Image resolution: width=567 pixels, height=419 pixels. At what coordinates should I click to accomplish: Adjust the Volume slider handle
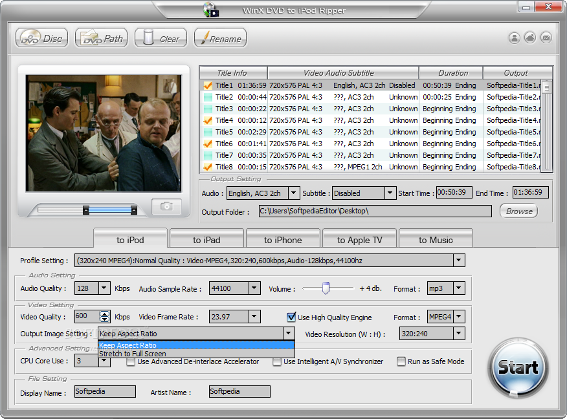(x=326, y=288)
